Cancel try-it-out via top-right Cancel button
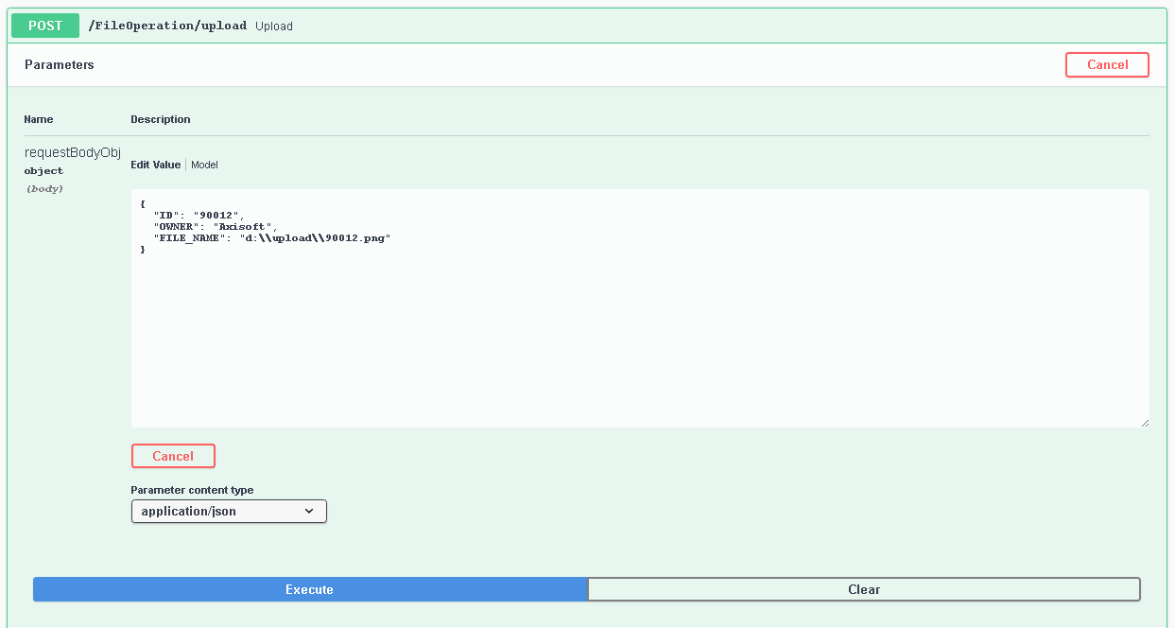The image size is (1175, 628). pos(1107,64)
